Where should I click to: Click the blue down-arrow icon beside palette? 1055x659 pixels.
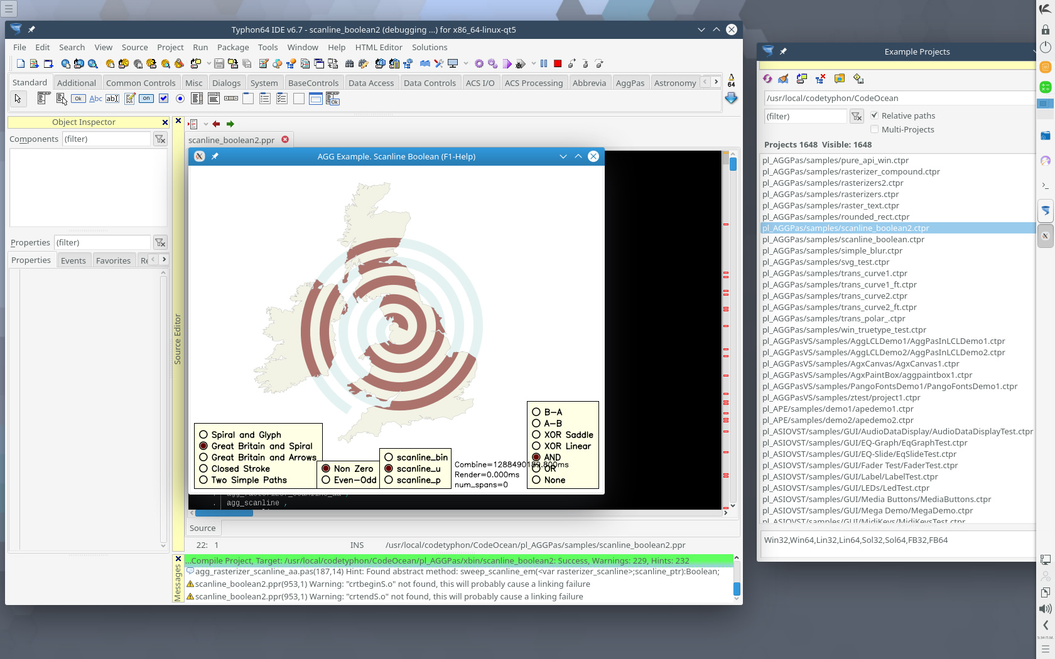[x=731, y=98]
